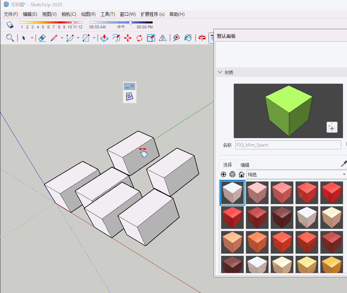Toggle shadows display icon
Viewport: 347px width, 293px height.
(x=10, y=25)
